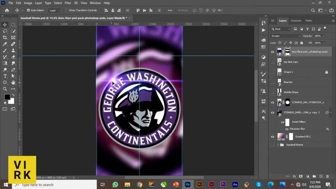This screenshot has width=336, height=189.
Task: Switch to the Channels tab
Action: (296, 21)
